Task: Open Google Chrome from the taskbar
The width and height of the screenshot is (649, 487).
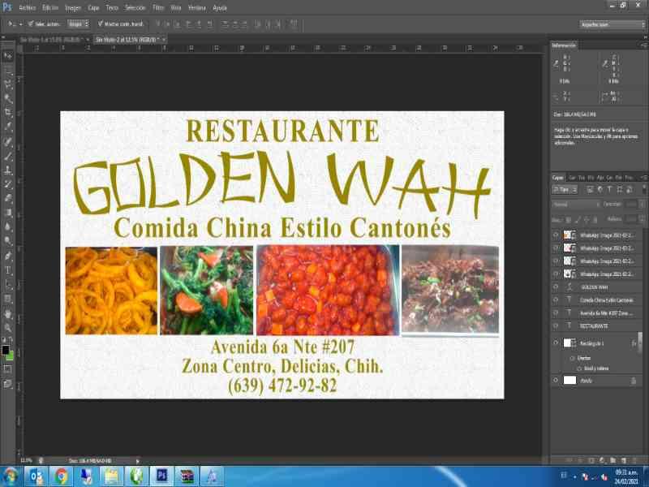Action: tap(62, 476)
